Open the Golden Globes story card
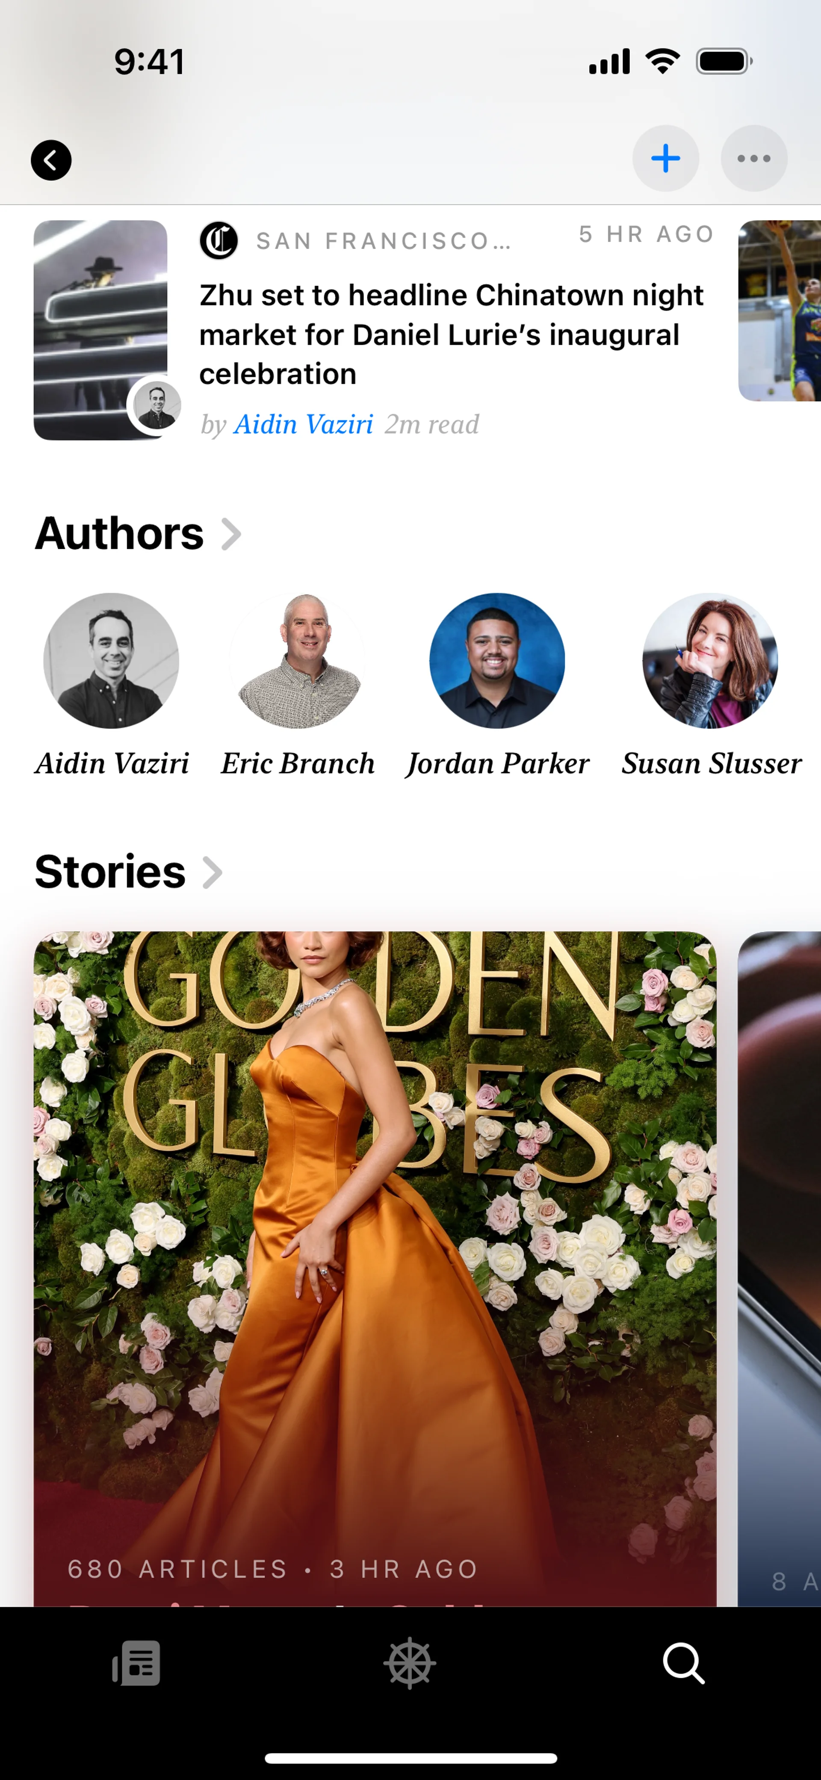The height and width of the screenshot is (1780, 821). 375,1268
